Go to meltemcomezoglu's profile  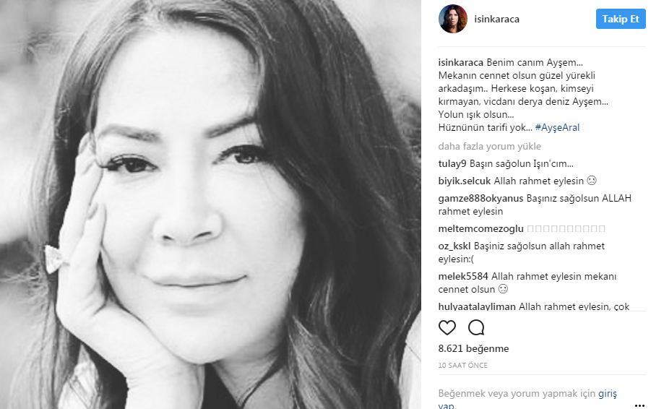point(480,229)
